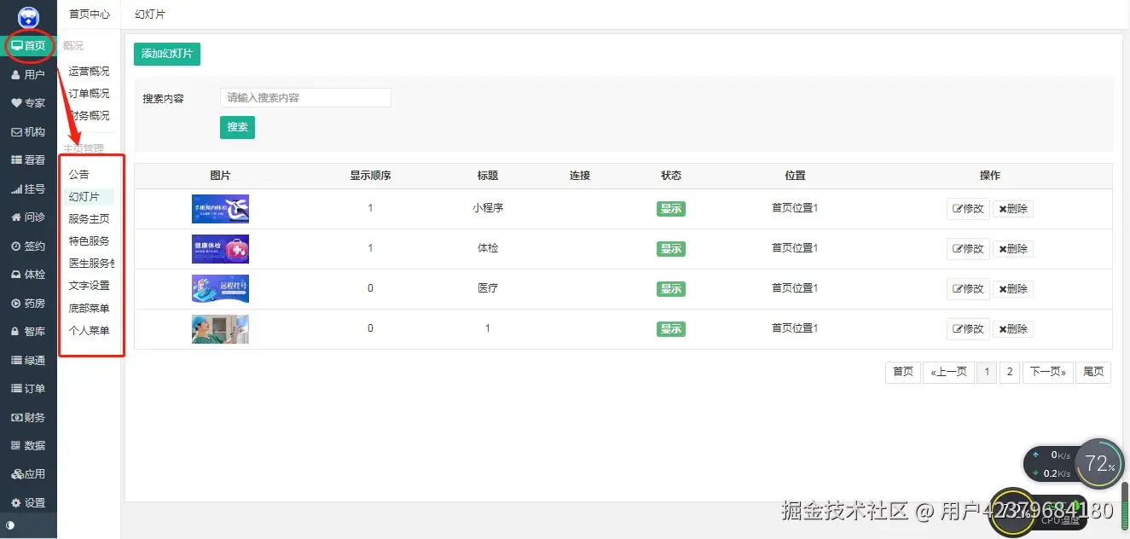
Task: Open the 挂号 sidebar section
Action: (28, 189)
